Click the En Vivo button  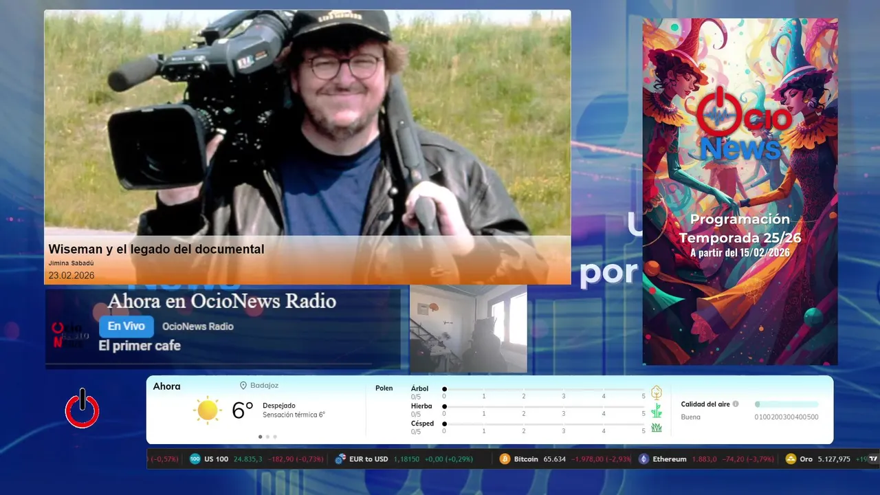tap(126, 327)
